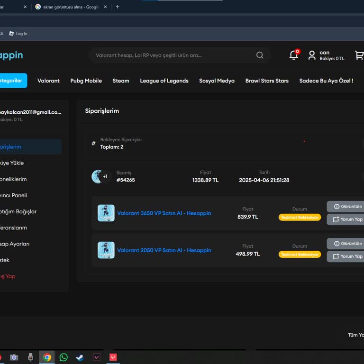The width and height of the screenshot is (364, 364).
Task: Switch to the ekran görüntüsü alma tab
Action: click(x=71, y=7)
